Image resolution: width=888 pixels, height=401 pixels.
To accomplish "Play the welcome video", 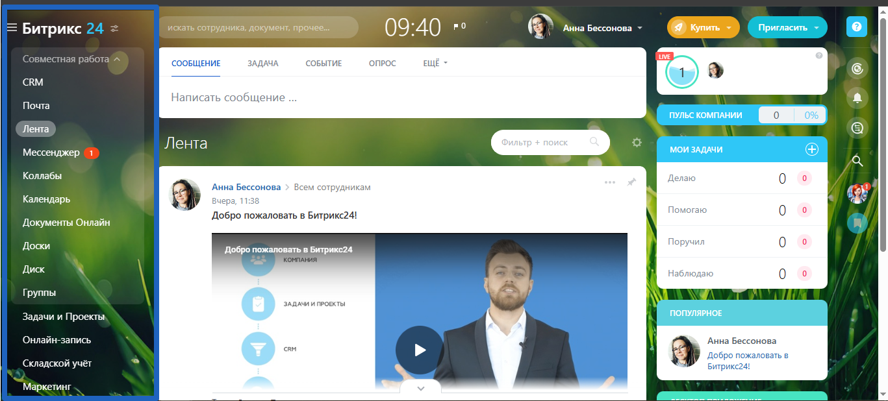I will click(420, 350).
